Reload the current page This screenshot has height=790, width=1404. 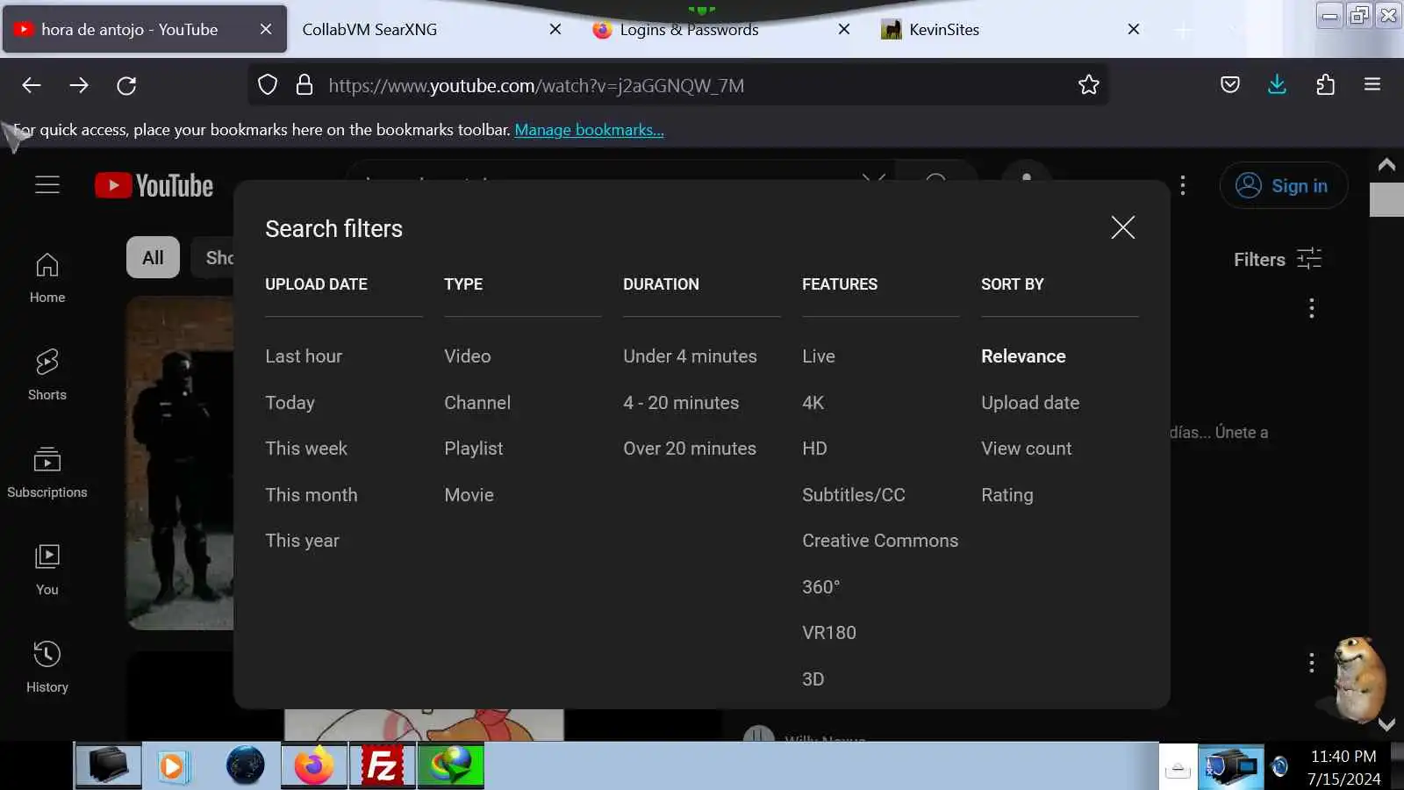click(x=126, y=85)
